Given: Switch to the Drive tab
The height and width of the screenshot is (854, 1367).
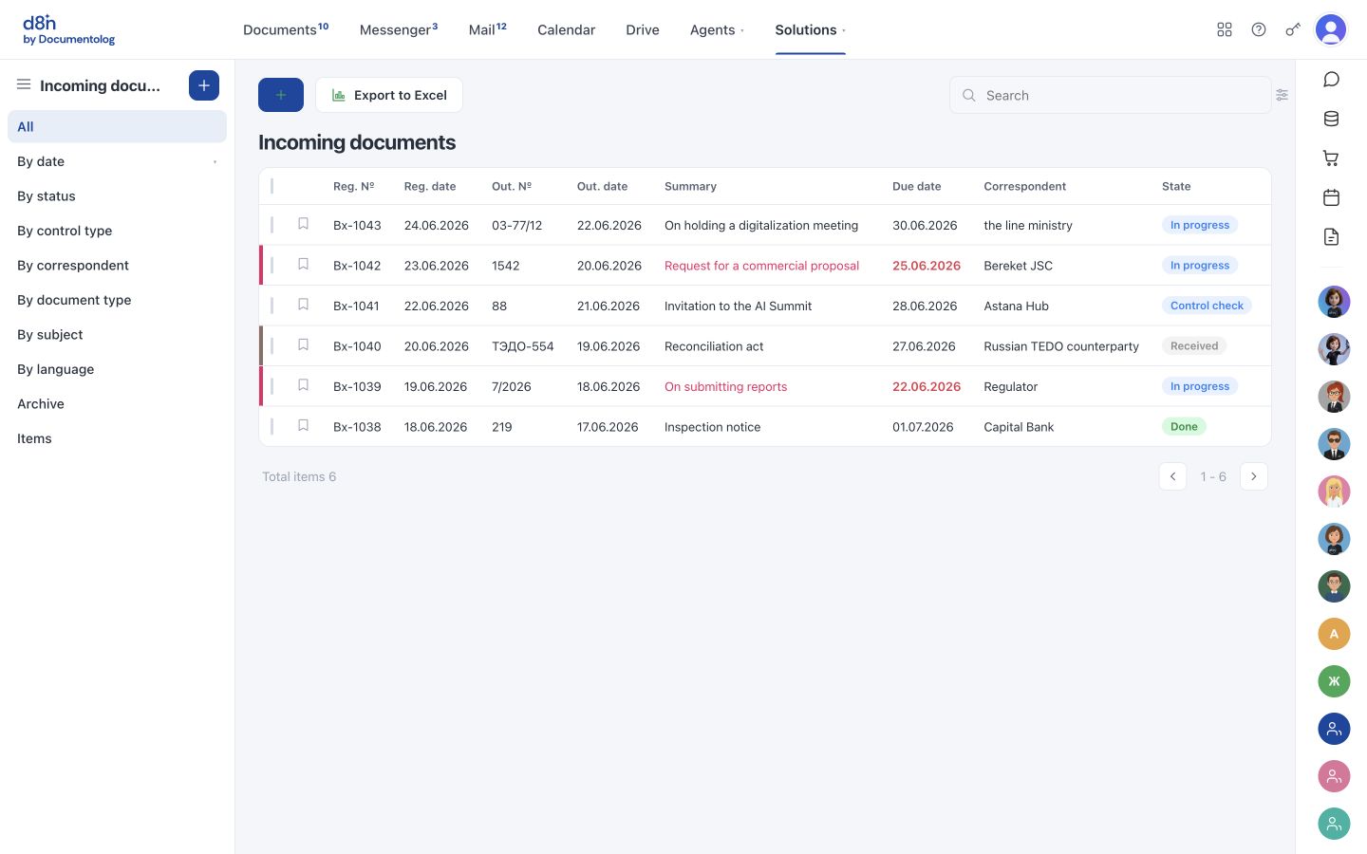Looking at the screenshot, I should coord(643,29).
